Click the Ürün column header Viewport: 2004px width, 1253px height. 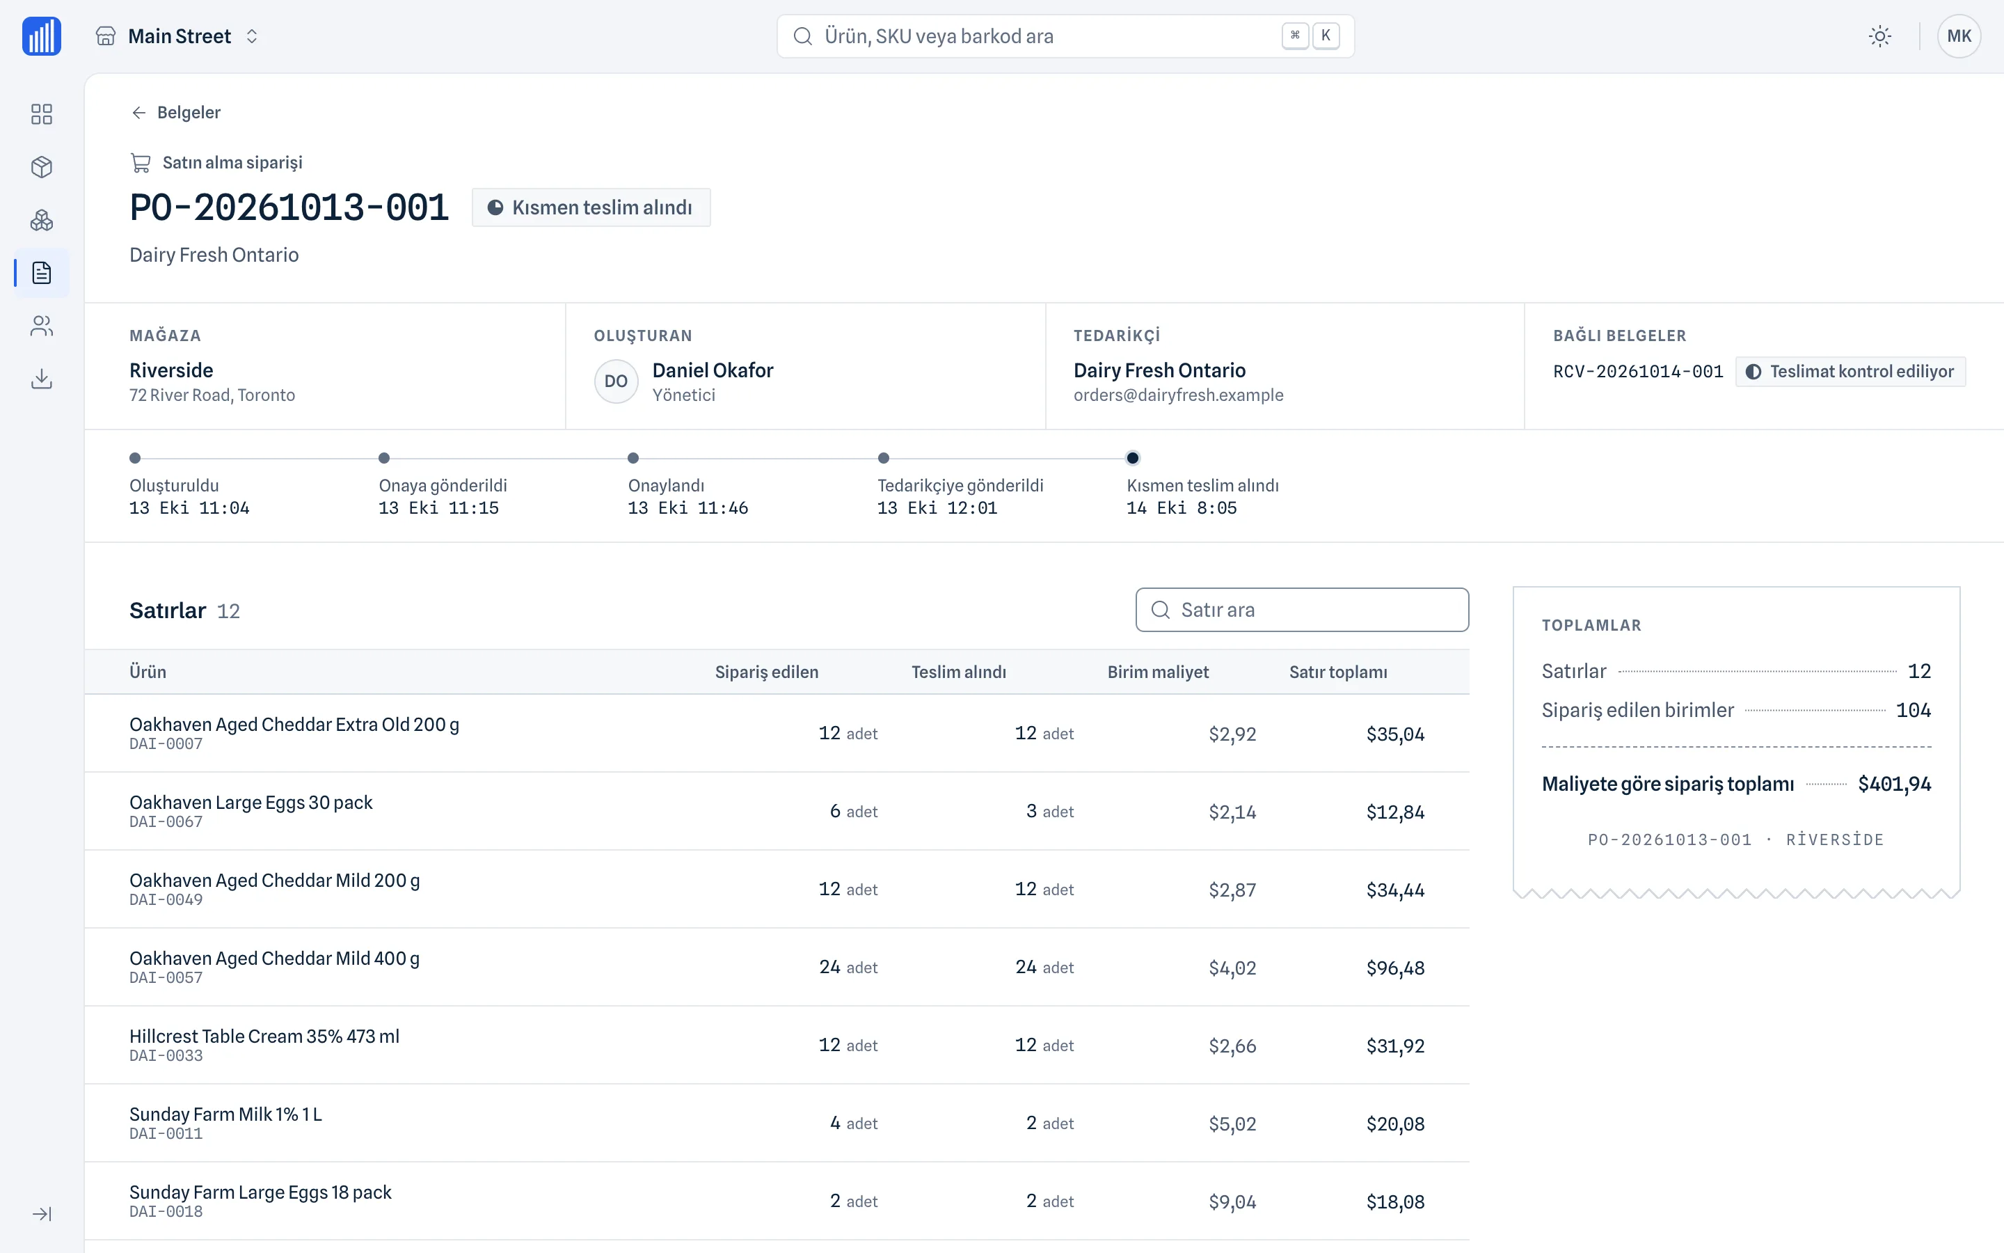pyautogui.click(x=148, y=672)
